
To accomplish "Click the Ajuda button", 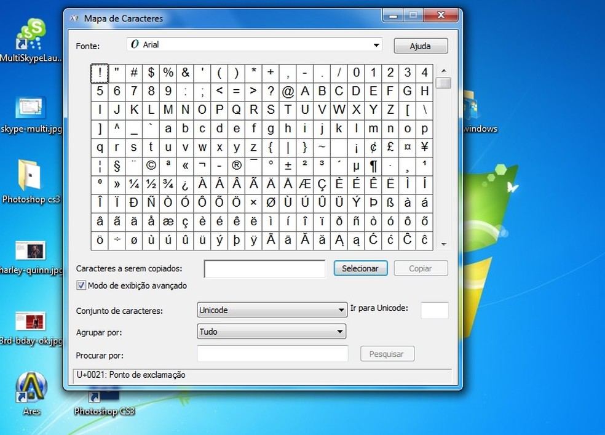I will pos(421,46).
